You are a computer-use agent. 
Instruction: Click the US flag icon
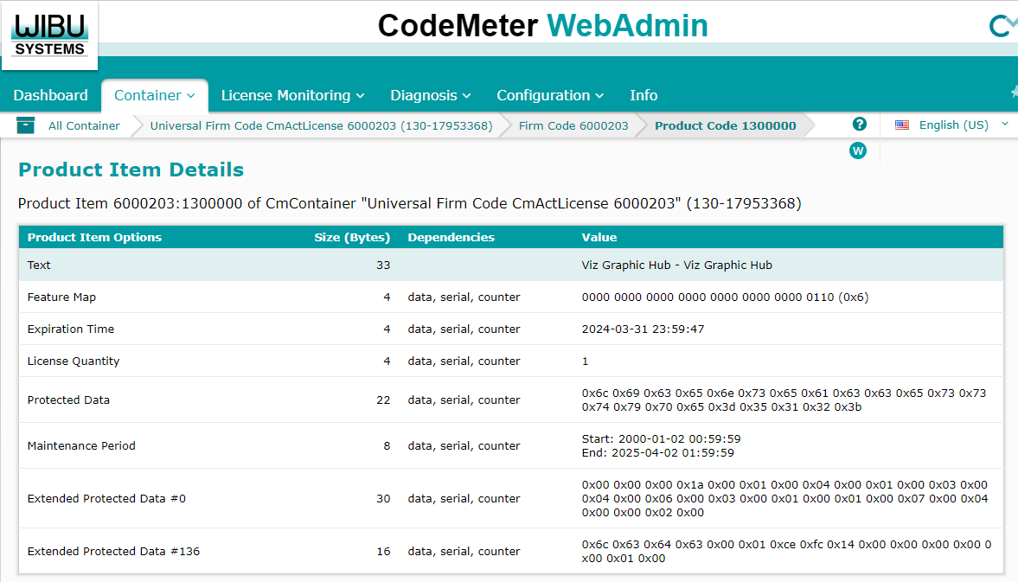click(902, 125)
